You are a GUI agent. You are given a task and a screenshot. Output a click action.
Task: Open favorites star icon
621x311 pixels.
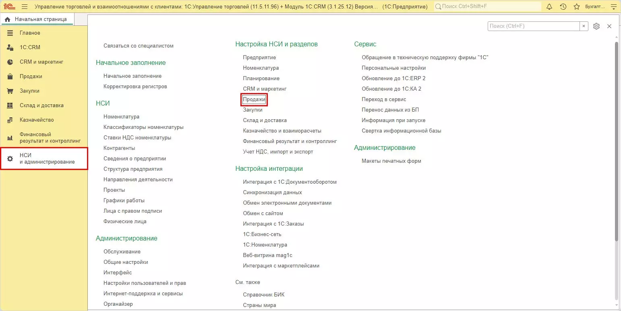tap(577, 6)
